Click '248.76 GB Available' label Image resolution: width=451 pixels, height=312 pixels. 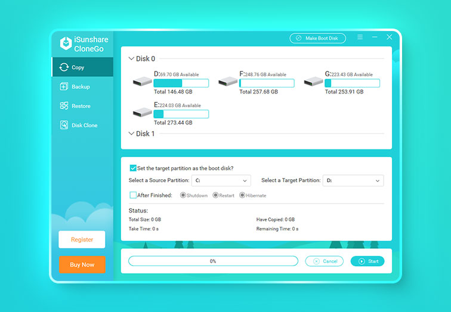click(x=266, y=74)
